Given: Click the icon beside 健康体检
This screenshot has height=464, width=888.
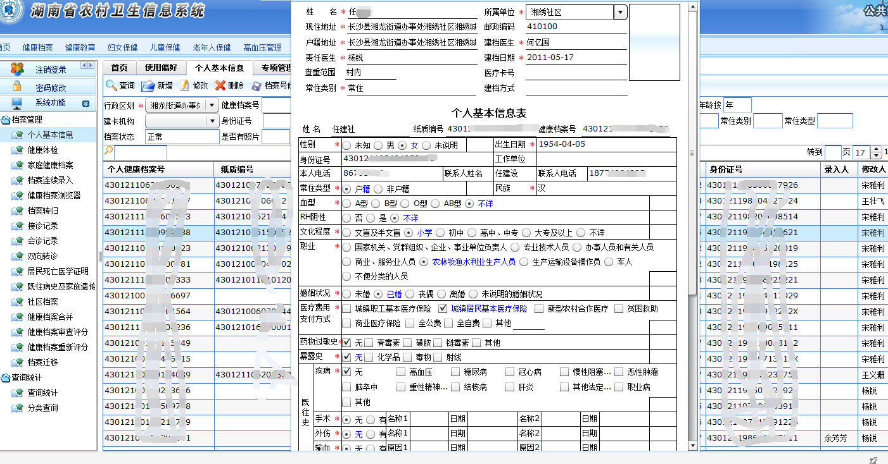Looking at the screenshot, I should pyautogui.click(x=18, y=150).
